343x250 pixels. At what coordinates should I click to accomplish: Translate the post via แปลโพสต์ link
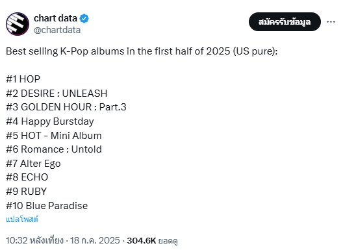pyautogui.click(x=22, y=219)
